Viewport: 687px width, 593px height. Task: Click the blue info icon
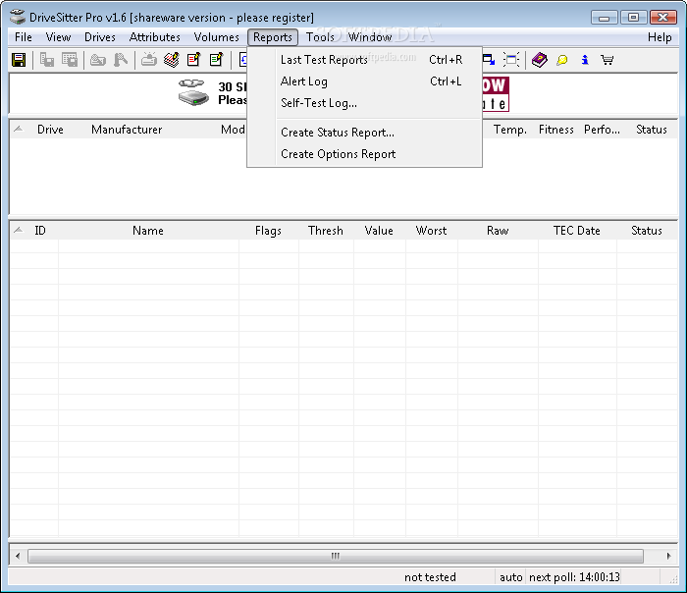[585, 60]
